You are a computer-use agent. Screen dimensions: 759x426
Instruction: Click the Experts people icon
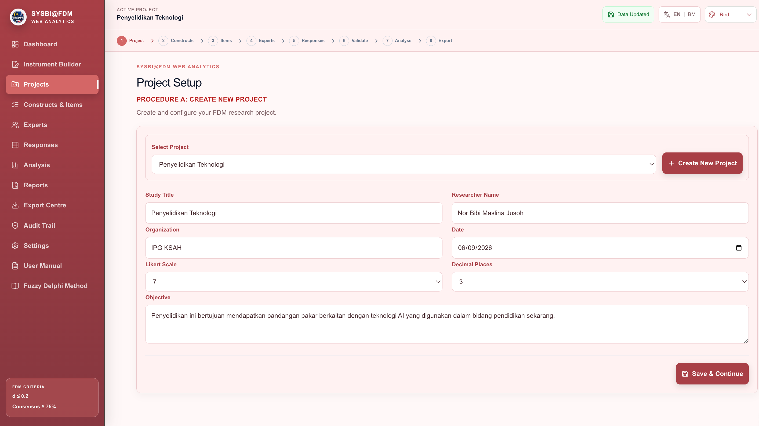15,125
